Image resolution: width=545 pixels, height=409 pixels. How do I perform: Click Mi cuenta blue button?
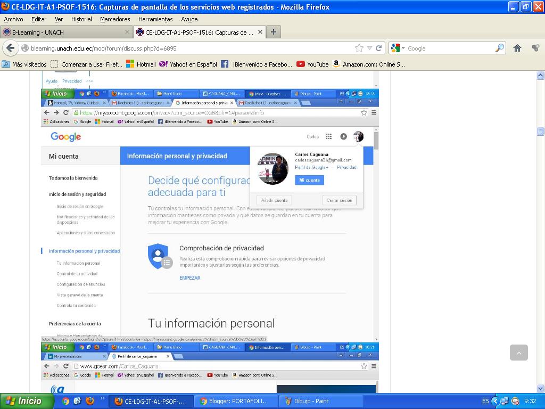tap(309, 180)
